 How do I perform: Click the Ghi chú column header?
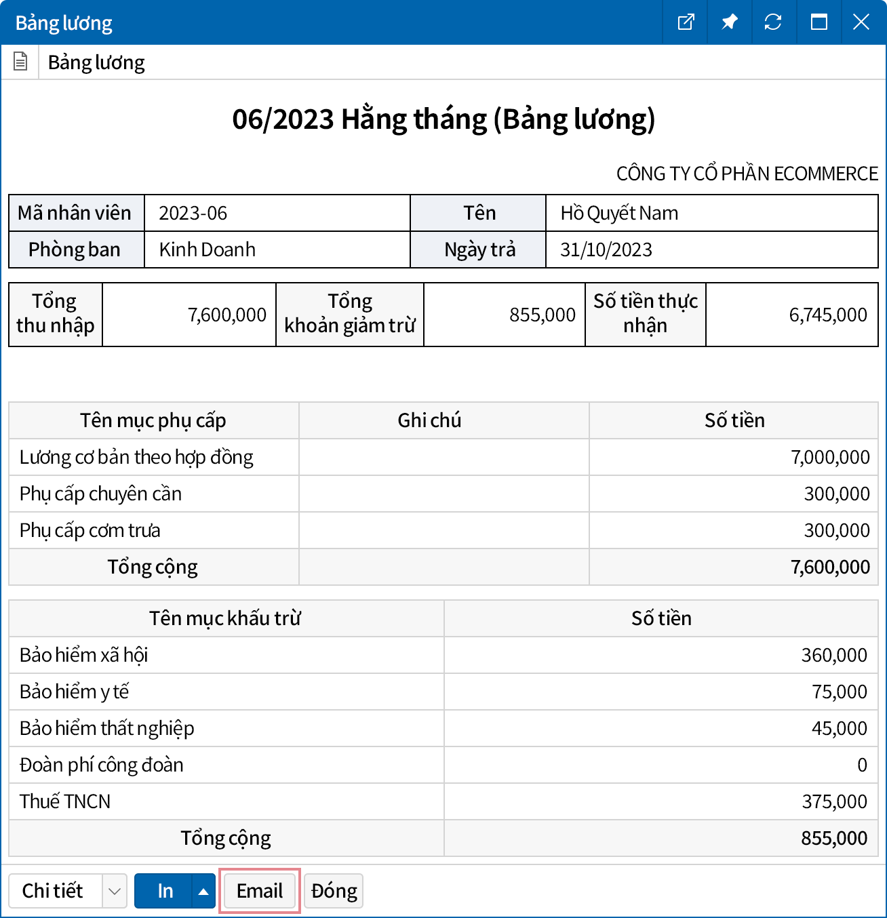point(429,420)
